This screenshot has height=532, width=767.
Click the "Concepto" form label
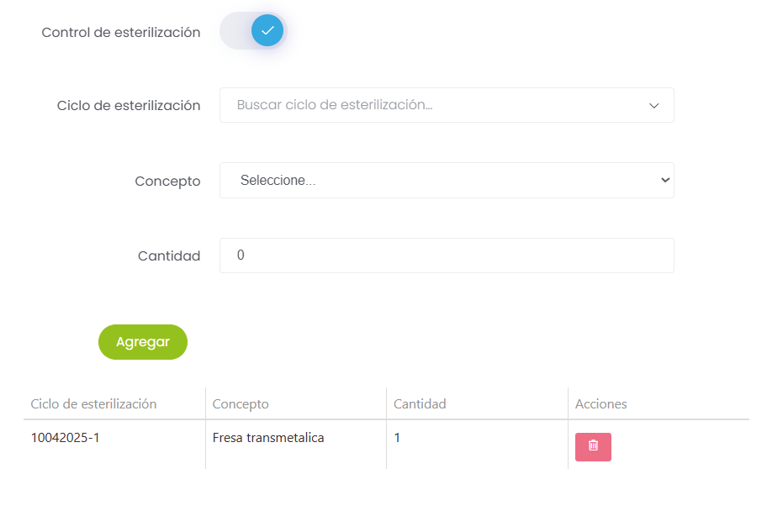tap(167, 181)
